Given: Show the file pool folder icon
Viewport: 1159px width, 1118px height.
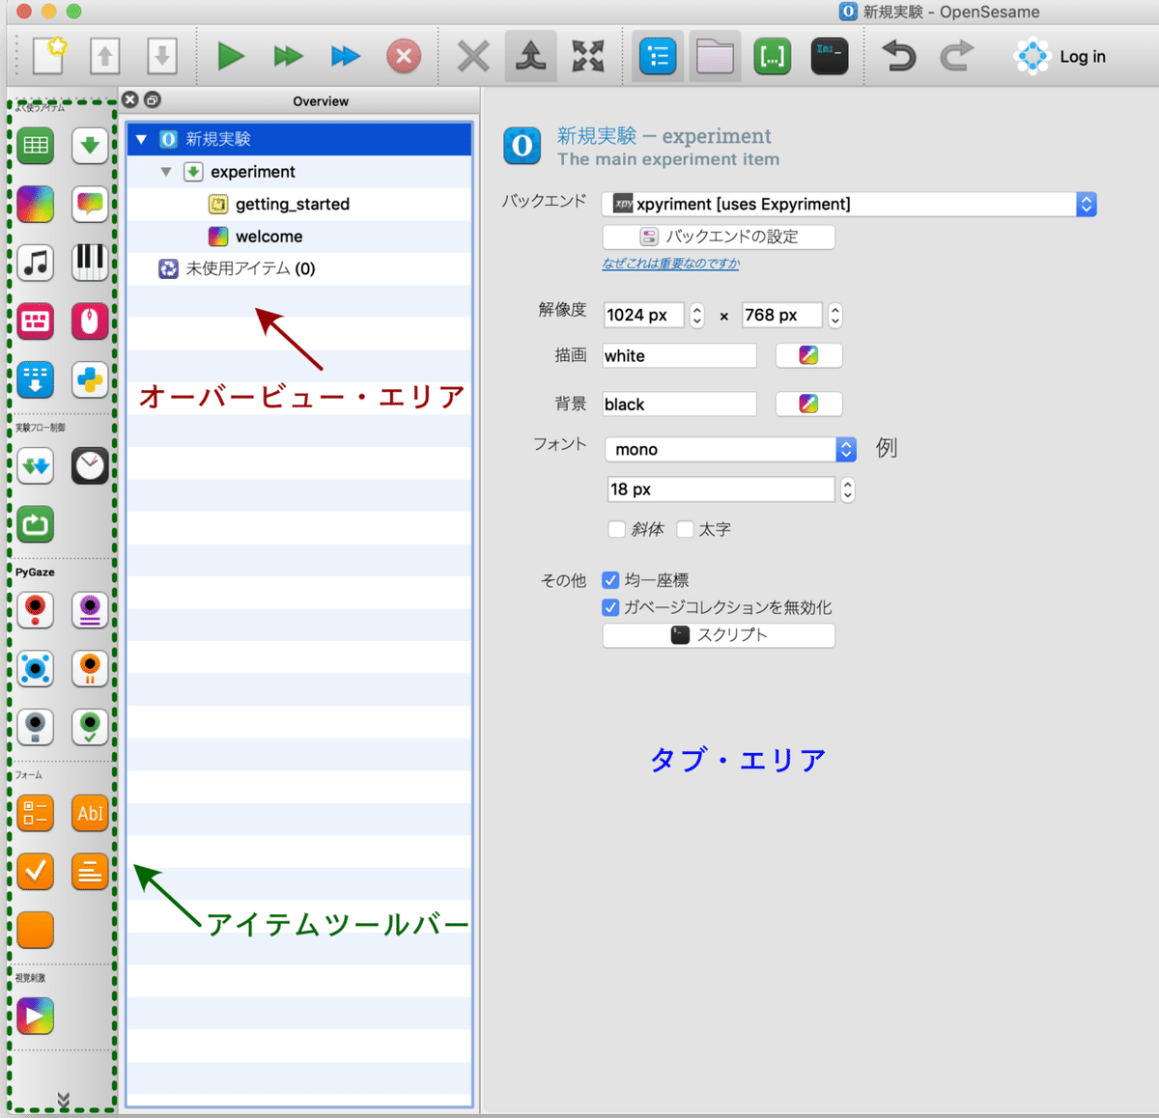Looking at the screenshot, I should pos(715,56).
